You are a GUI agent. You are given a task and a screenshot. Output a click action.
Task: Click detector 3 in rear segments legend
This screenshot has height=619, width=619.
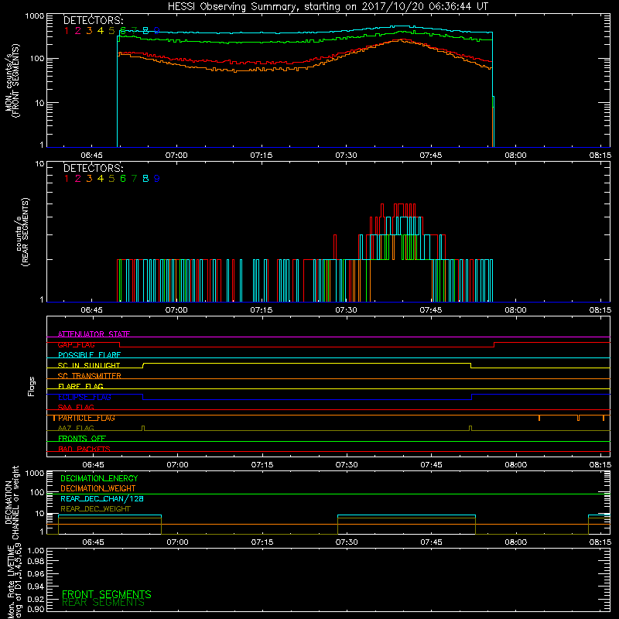89,179
